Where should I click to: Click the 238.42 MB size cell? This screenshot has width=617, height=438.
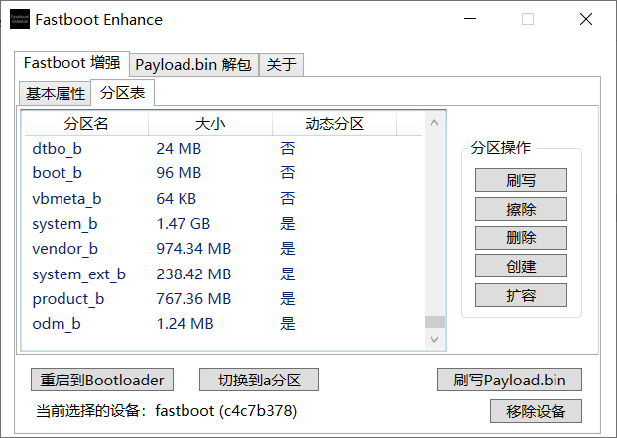pos(193,274)
